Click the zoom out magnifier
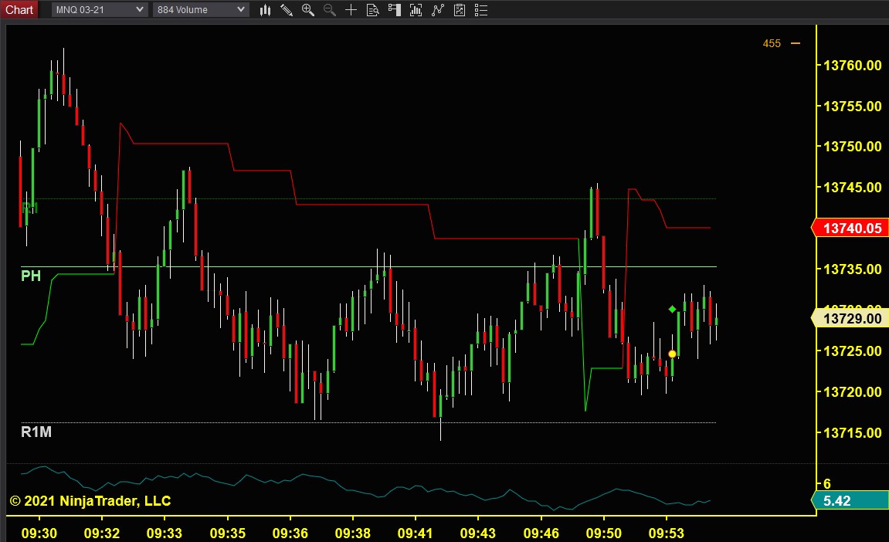The height and width of the screenshot is (542, 889). [329, 9]
